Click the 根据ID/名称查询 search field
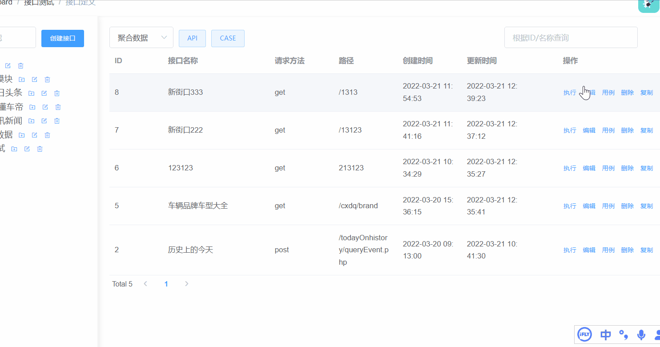The width and height of the screenshot is (660, 347). [571, 38]
